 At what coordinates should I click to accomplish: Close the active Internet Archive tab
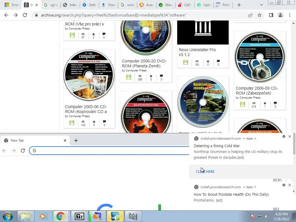(x=37, y=5)
